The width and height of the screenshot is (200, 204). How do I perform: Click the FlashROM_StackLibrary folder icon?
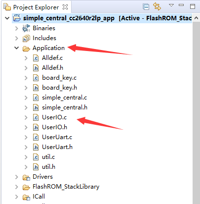[26, 187]
